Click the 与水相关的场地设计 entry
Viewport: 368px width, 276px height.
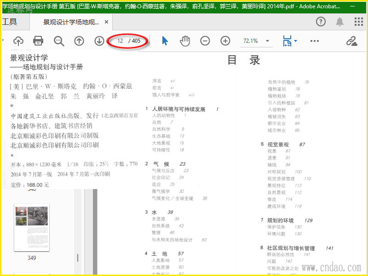(x=172, y=240)
